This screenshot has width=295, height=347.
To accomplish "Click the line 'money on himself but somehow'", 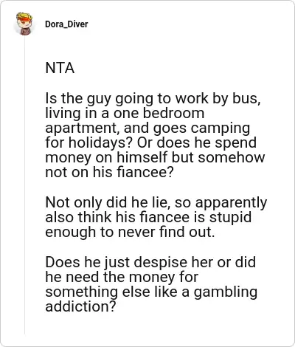I will [x=155, y=158].
